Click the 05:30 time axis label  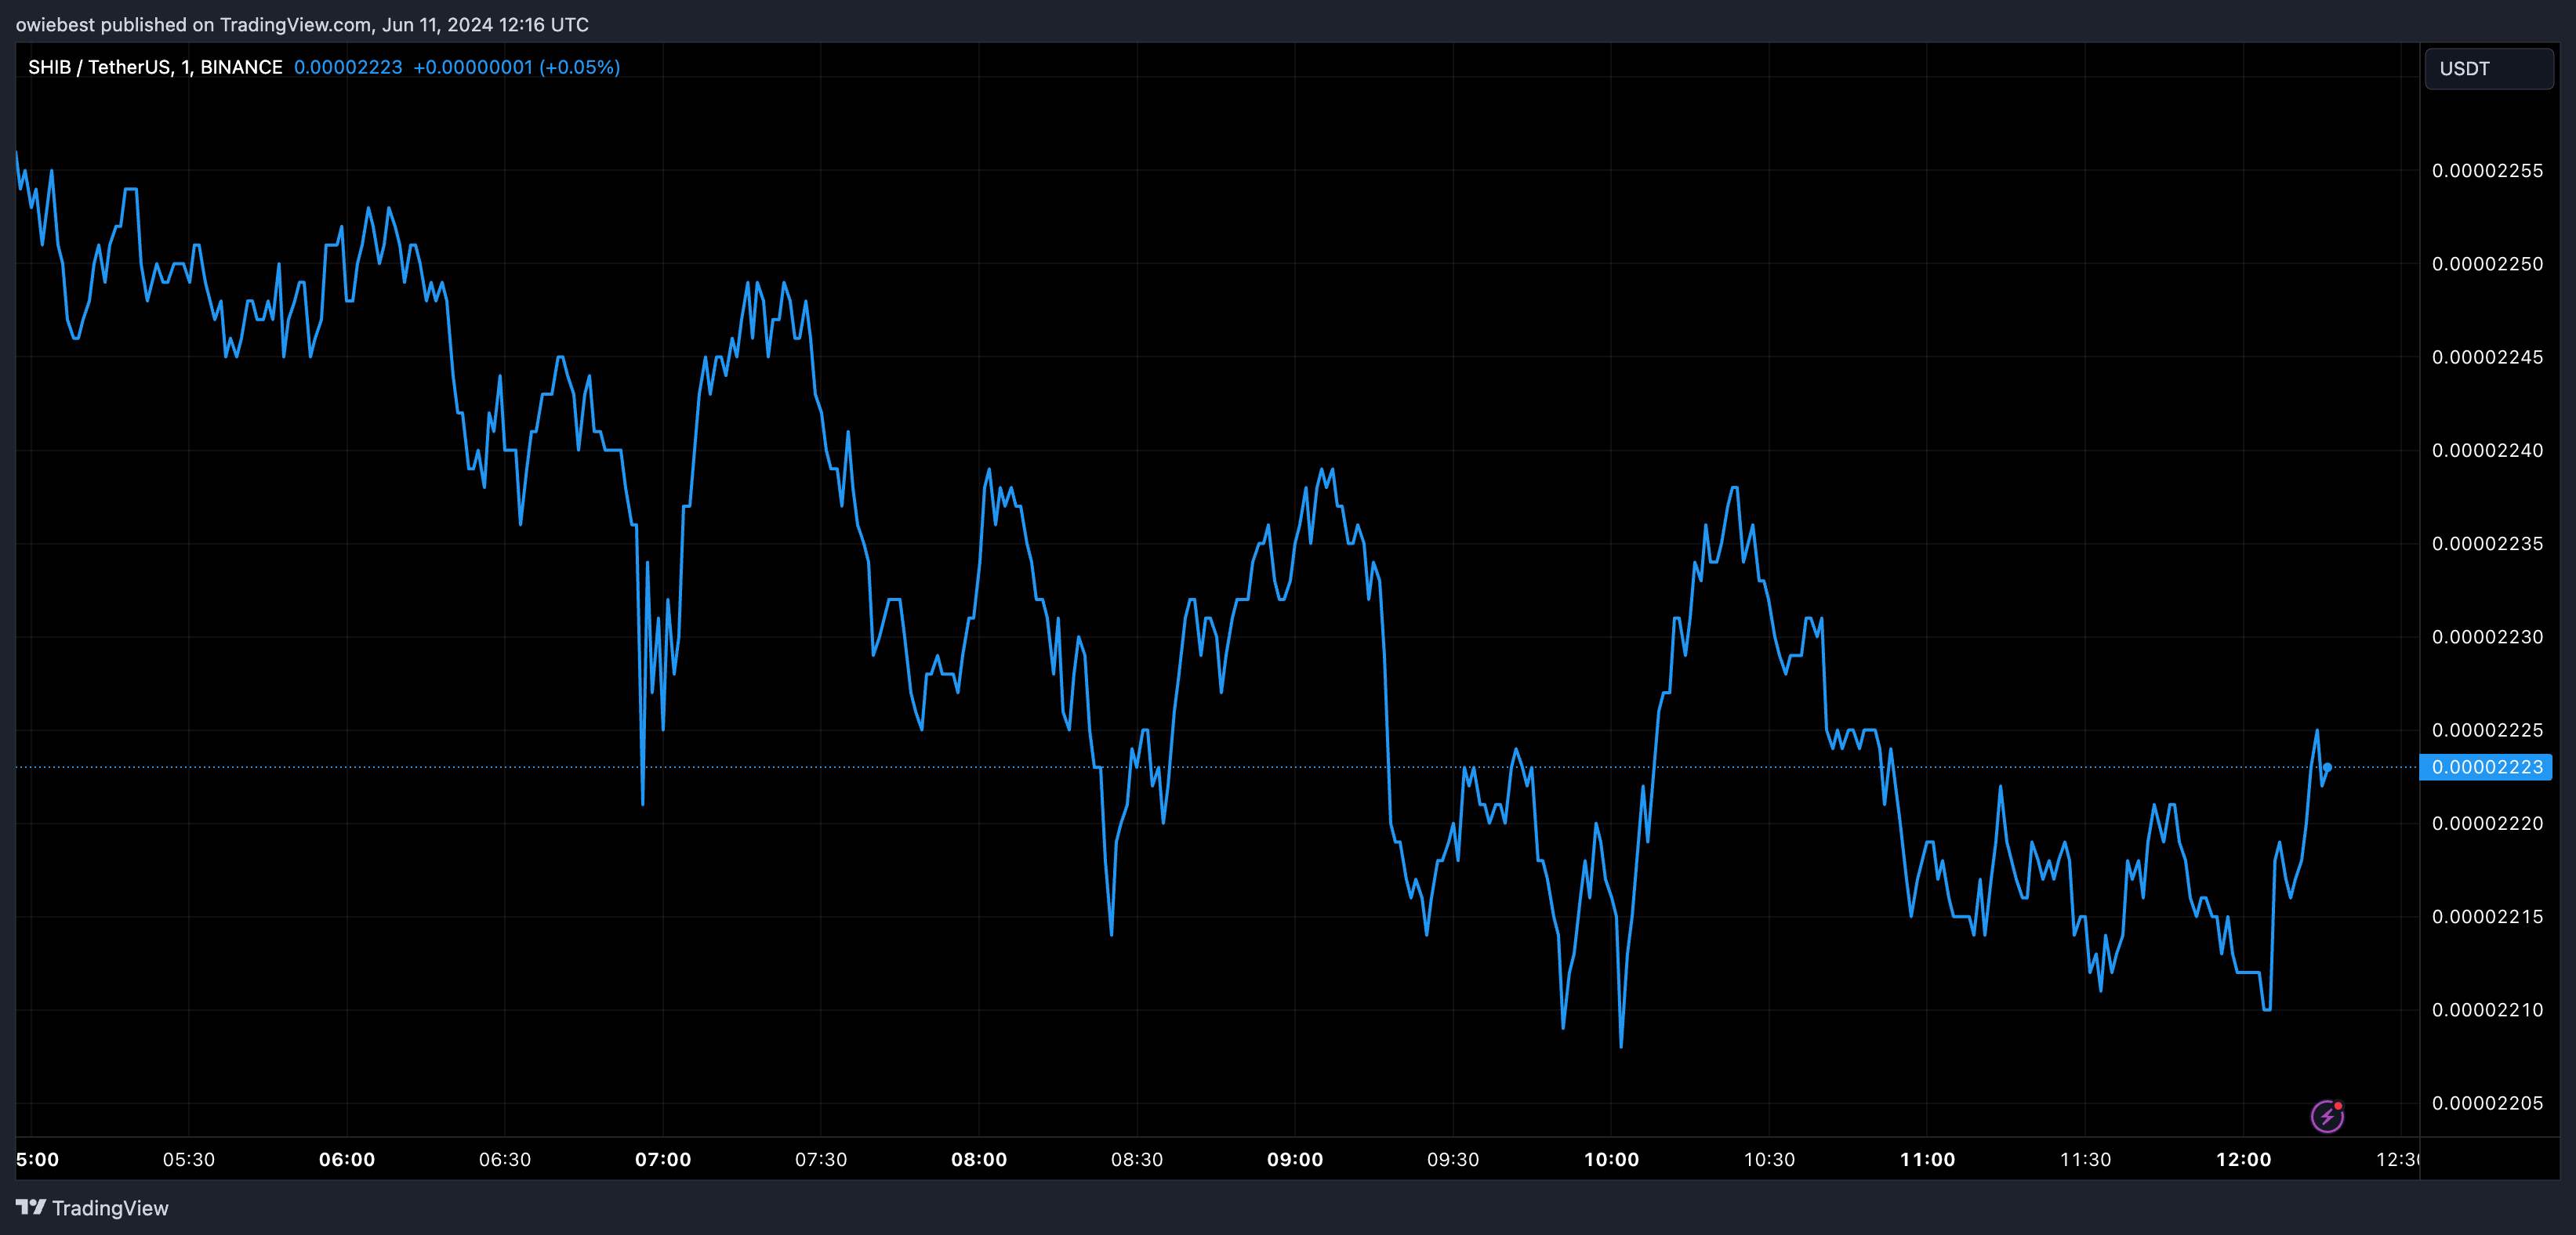[x=189, y=1159]
